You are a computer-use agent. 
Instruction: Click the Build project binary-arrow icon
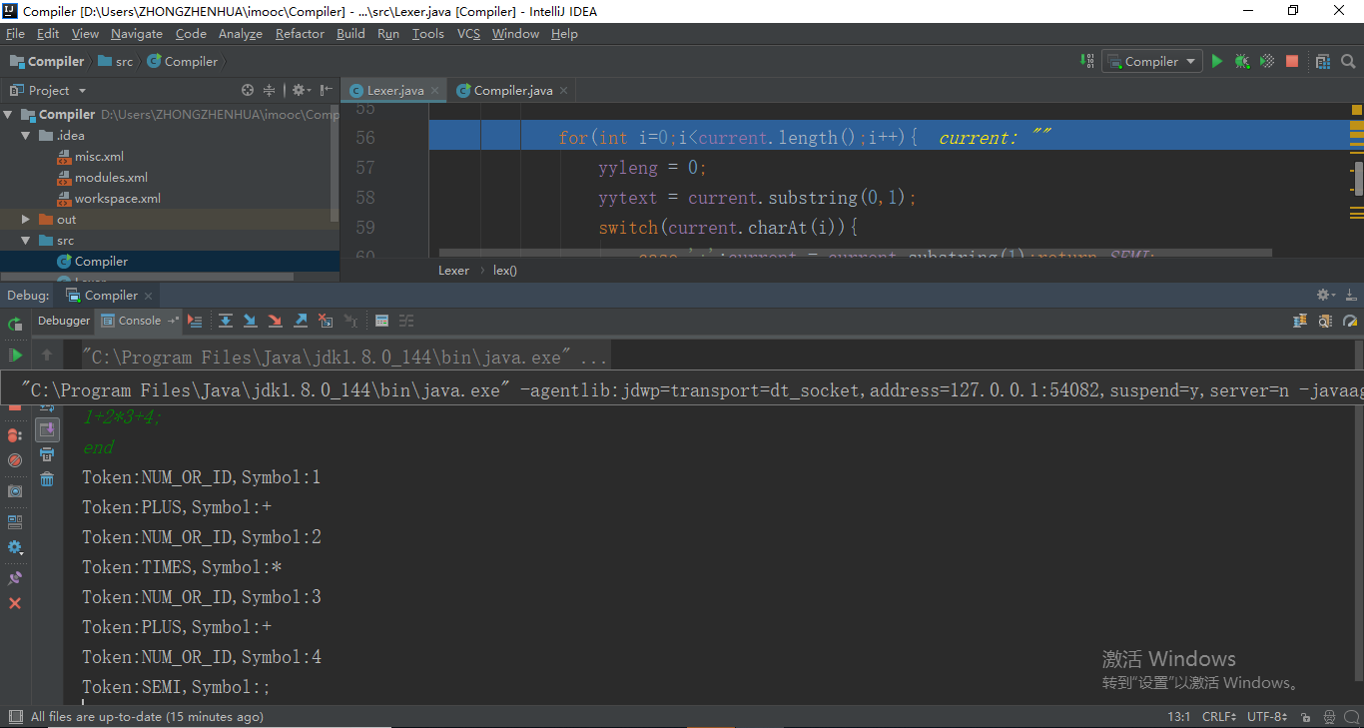click(x=1086, y=61)
